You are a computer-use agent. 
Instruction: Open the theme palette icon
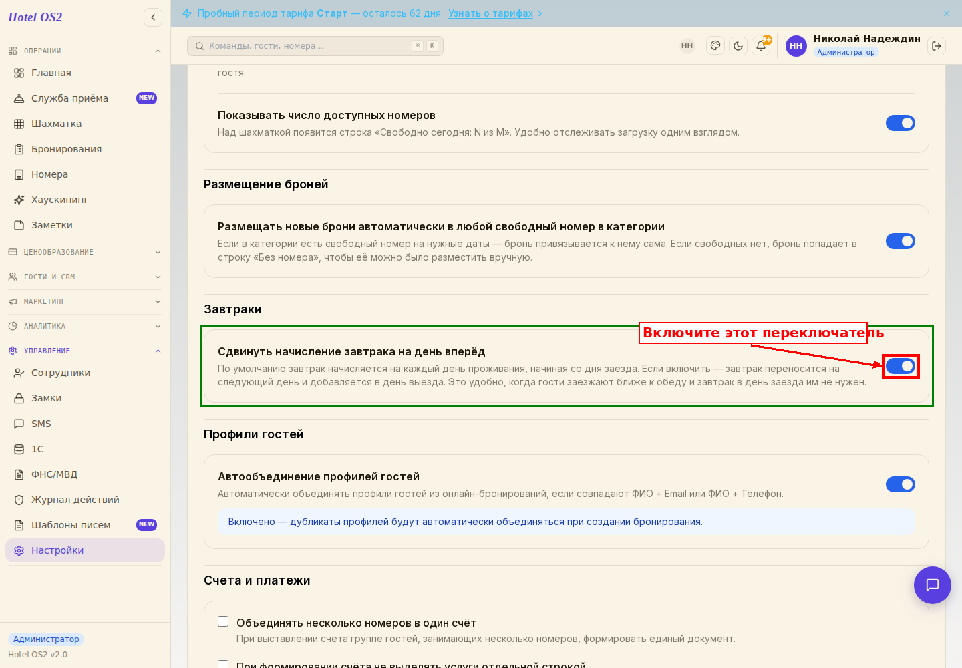(x=715, y=46)
